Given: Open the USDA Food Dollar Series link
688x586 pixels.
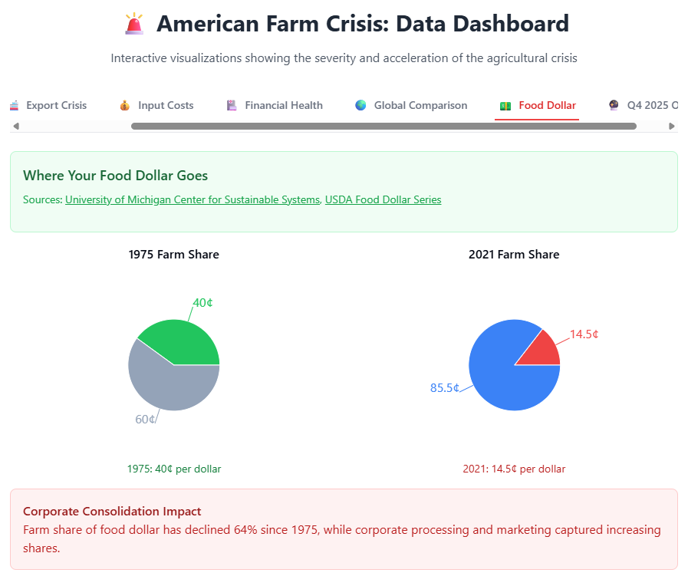Looking at the screenshot, I should [383, 200].
